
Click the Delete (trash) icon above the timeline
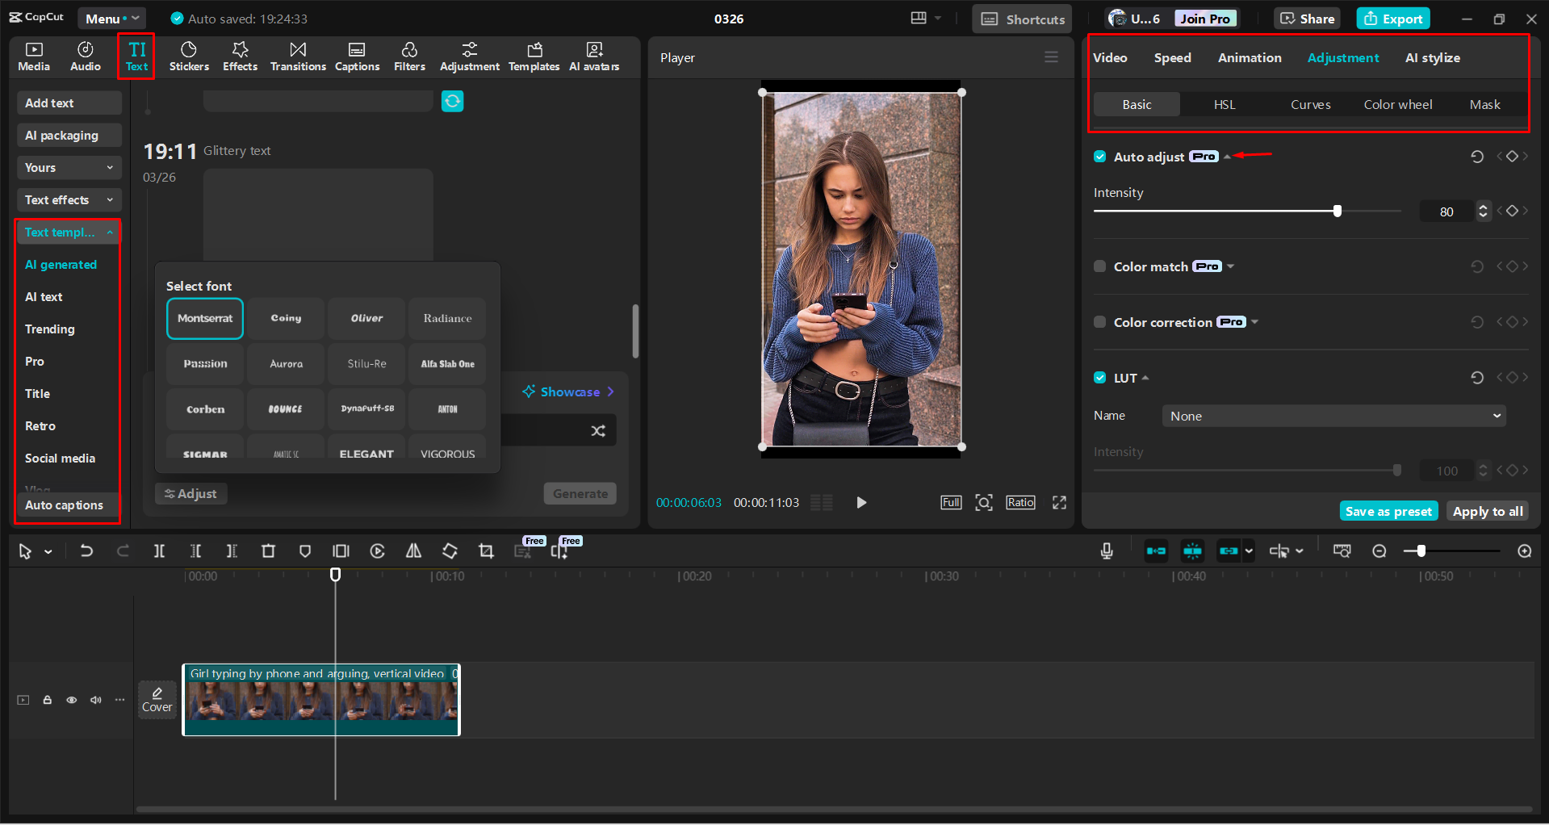click(x=268, y=551)
